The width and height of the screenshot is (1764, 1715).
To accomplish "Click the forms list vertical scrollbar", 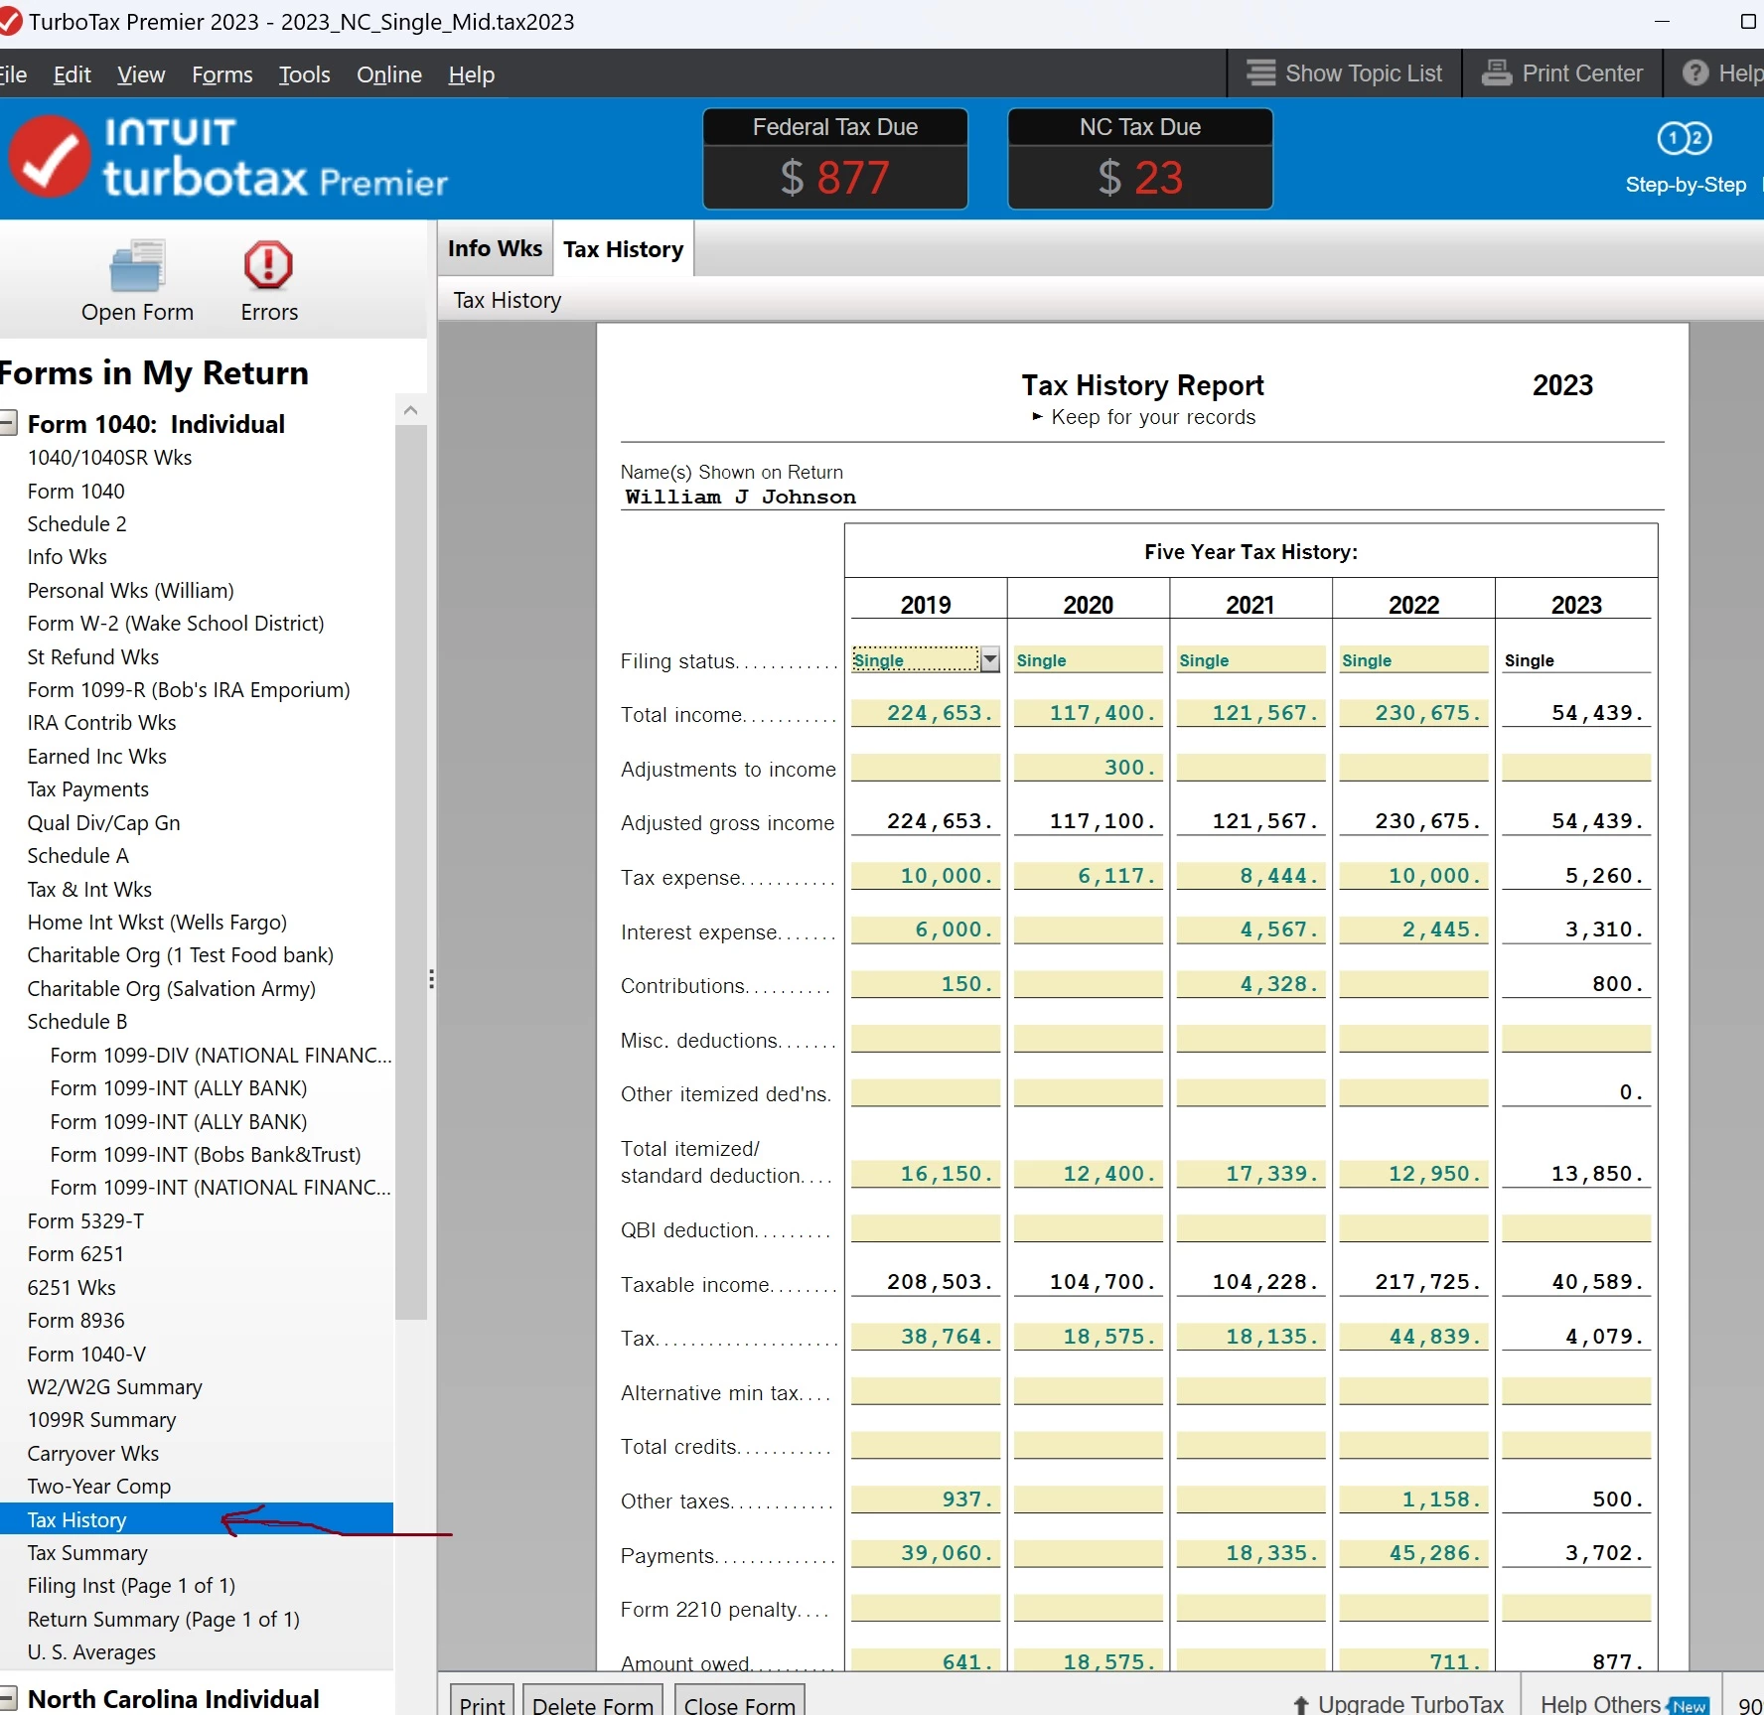I will 410,872.
